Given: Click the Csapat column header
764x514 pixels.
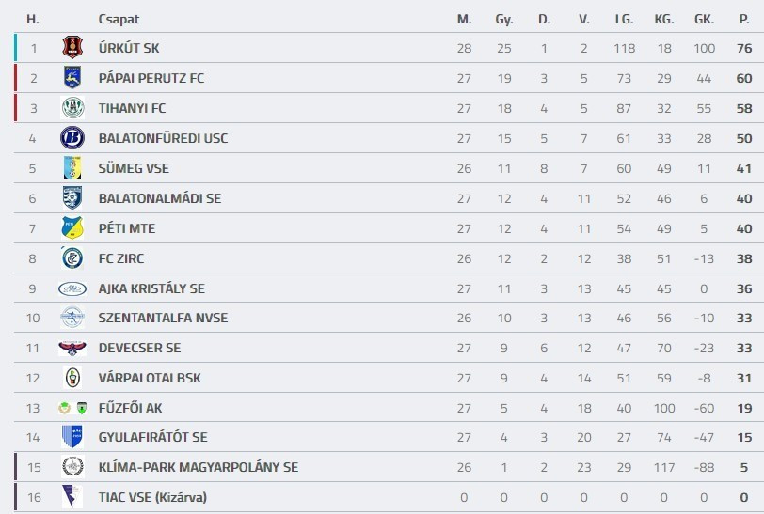Looking at the screenshot, I should pos(119,19).
